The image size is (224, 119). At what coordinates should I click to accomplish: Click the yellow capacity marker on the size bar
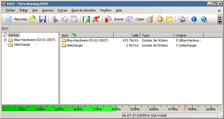point(180,108)
